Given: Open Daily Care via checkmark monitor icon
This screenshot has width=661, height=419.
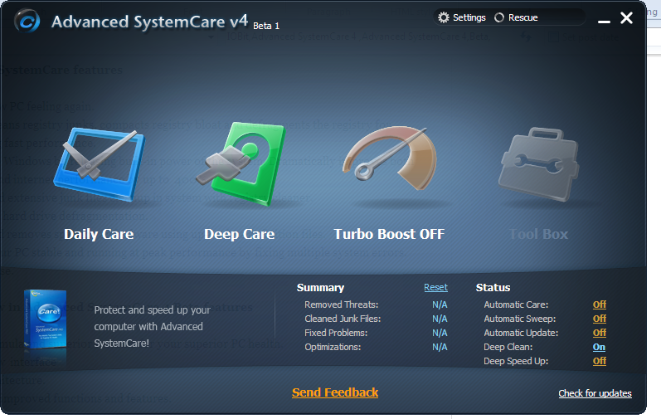Looking at the screenshot, I should [x=100, y=165].
